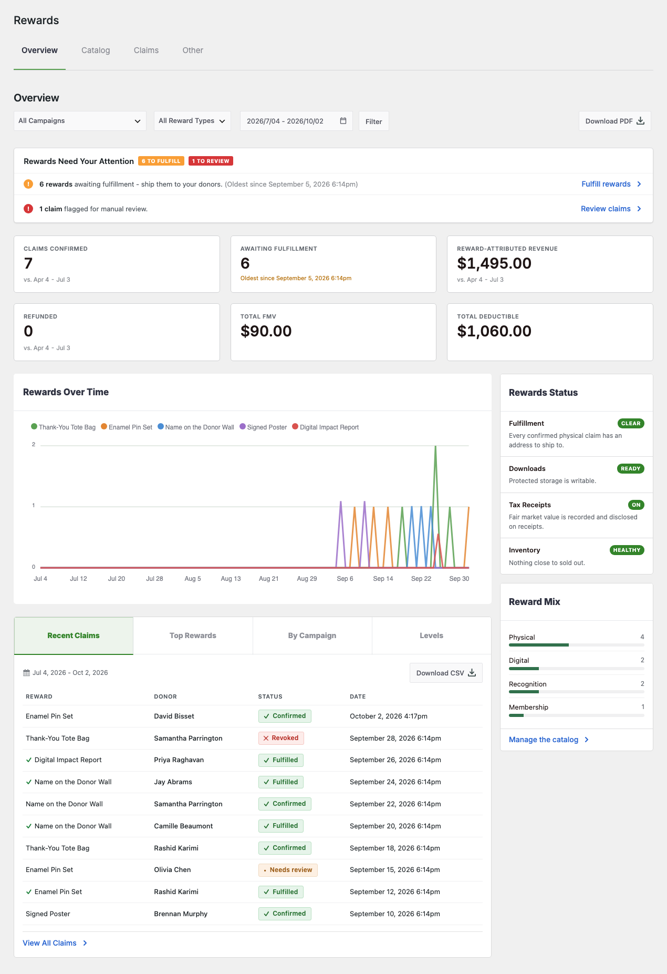
Task: Click the download icon on Download PDF
Action: (x=640, y=121)
